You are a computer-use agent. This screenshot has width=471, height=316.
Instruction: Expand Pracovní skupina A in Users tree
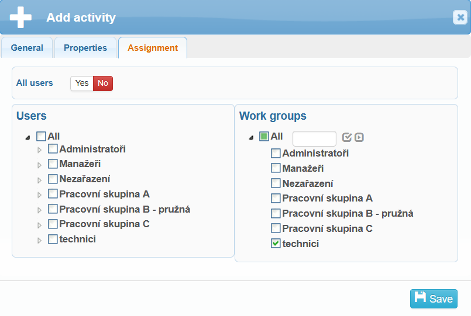40,195
